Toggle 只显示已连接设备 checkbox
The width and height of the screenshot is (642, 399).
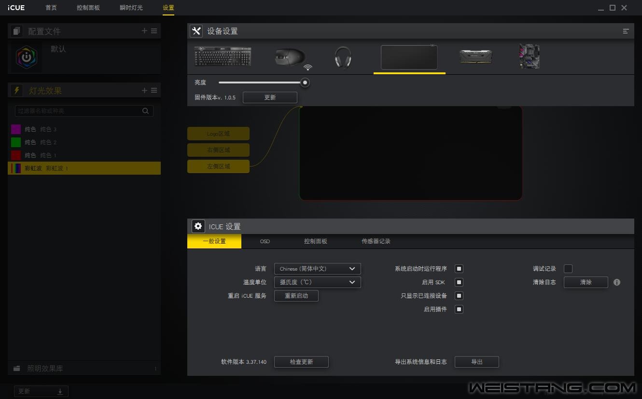pyautogui.click(x=459, y=296)
